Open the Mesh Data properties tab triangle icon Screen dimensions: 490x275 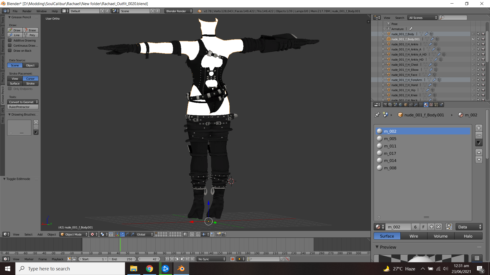(x=421, y=105)
